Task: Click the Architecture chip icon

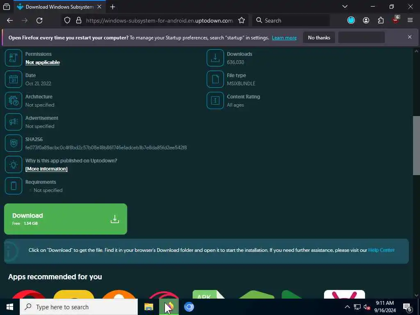Action: pos(14,100)
